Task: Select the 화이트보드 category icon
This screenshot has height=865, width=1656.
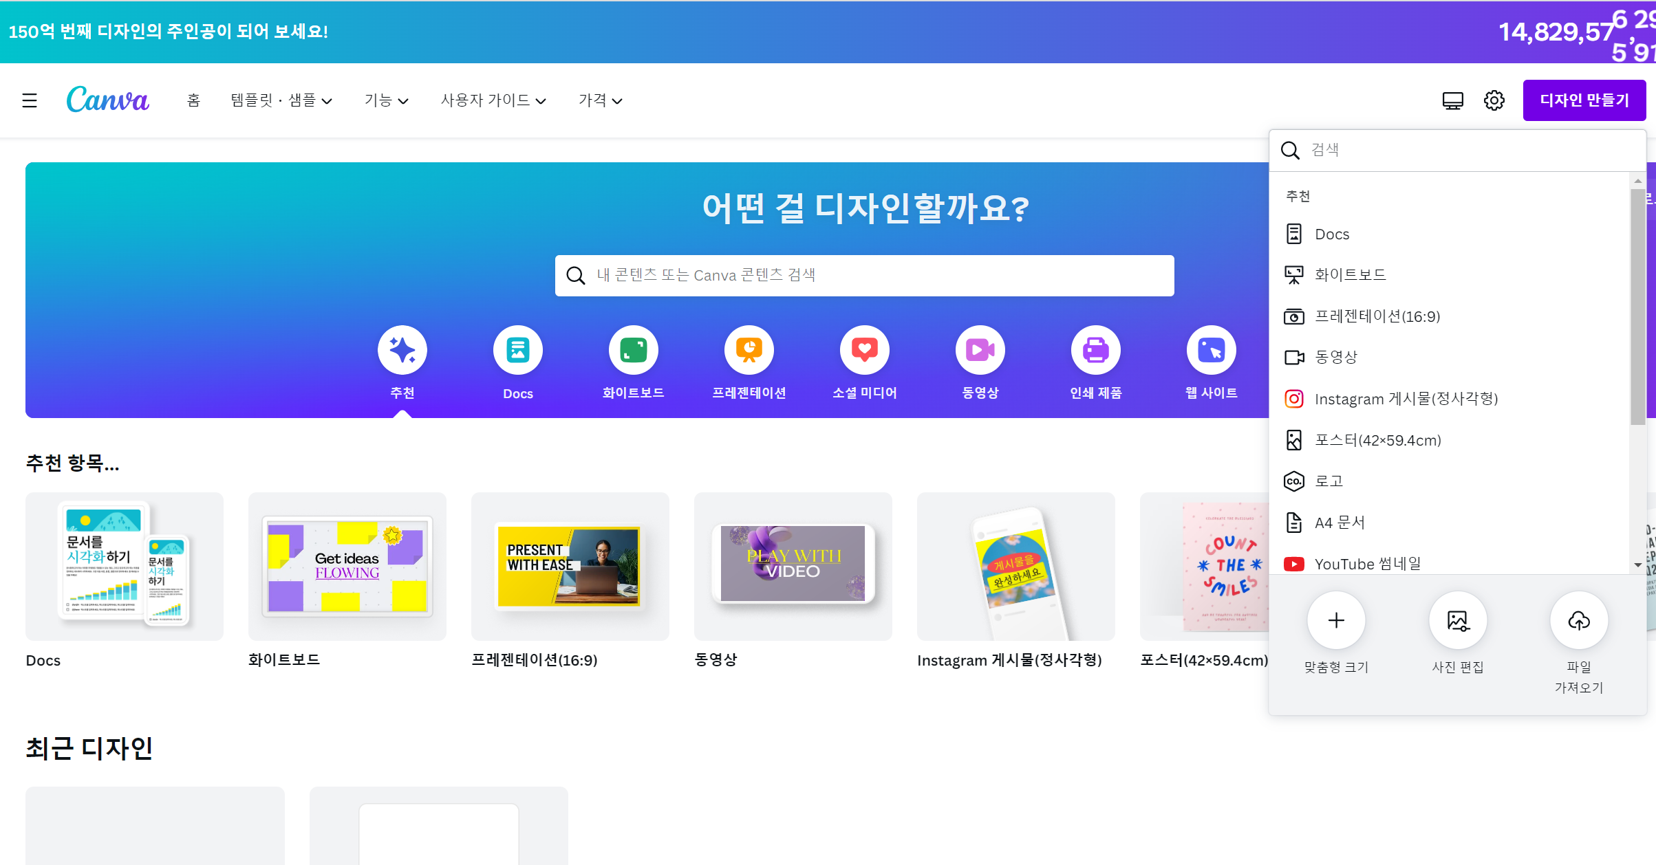Action: click(x=634, y=350)
